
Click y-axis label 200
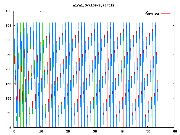click(8, 69)
